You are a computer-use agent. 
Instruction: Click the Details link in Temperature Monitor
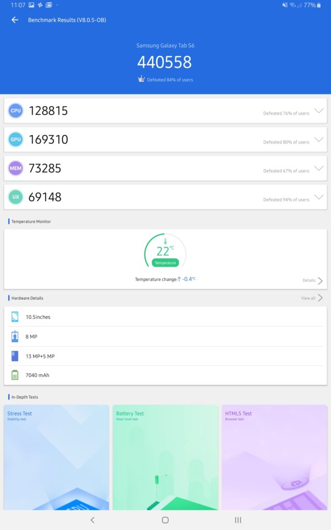309,281
